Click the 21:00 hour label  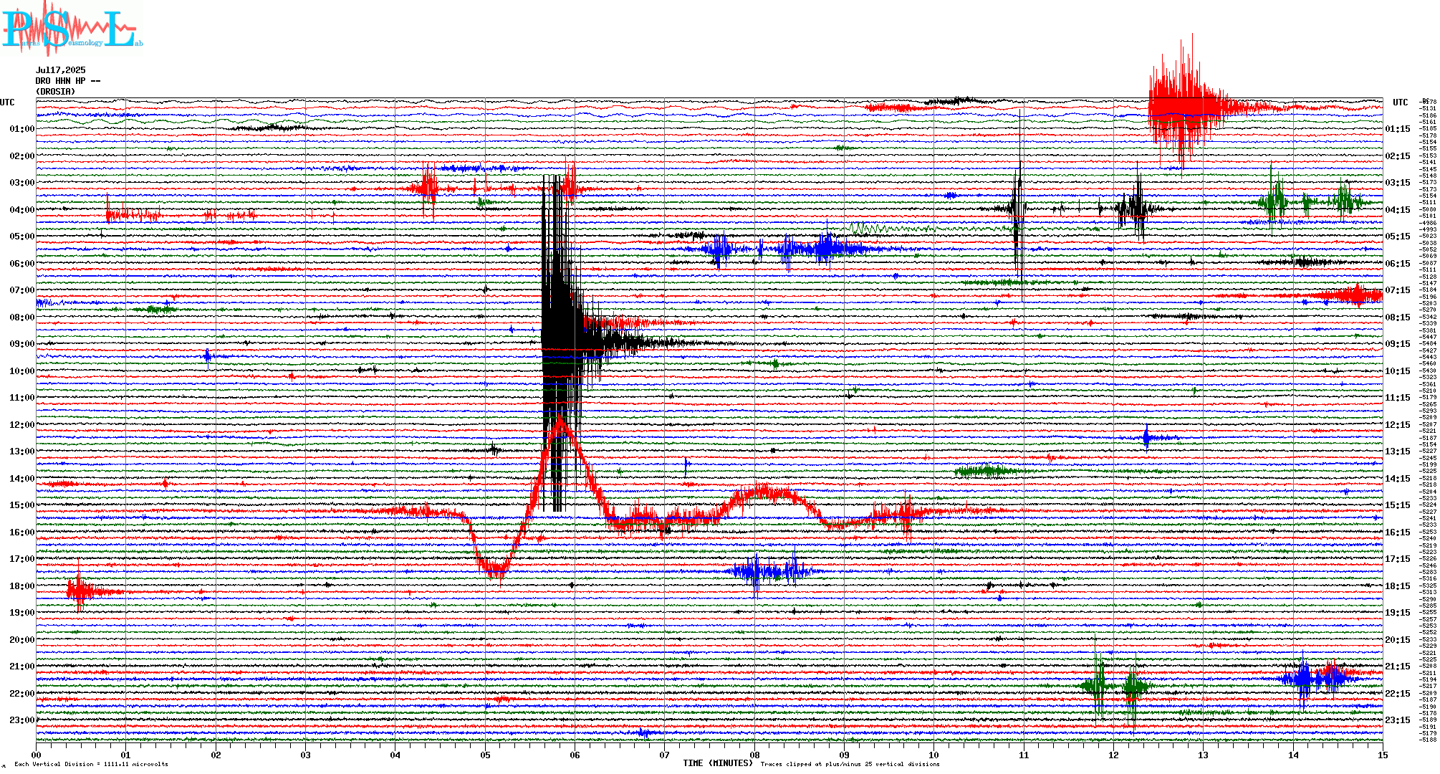21,666
